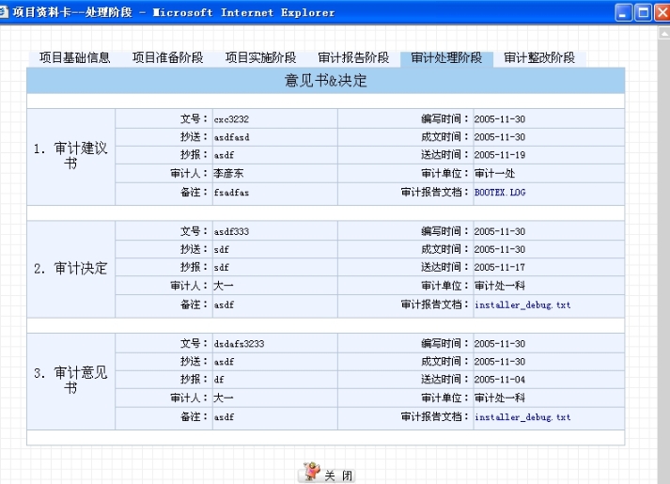Image resolution: width=670 pixels, height=484 pixels.
Task: Select the 3. 审计意见书 section label
Action: (x=70, y=381)
